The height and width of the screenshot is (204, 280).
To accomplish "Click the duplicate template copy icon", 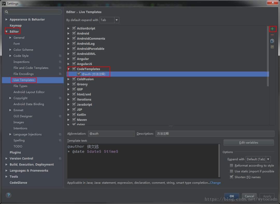I will [x=272, y=41].
